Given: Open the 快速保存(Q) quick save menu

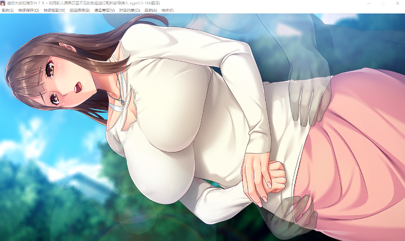Looking at the screenshot, I should (29, 10).
